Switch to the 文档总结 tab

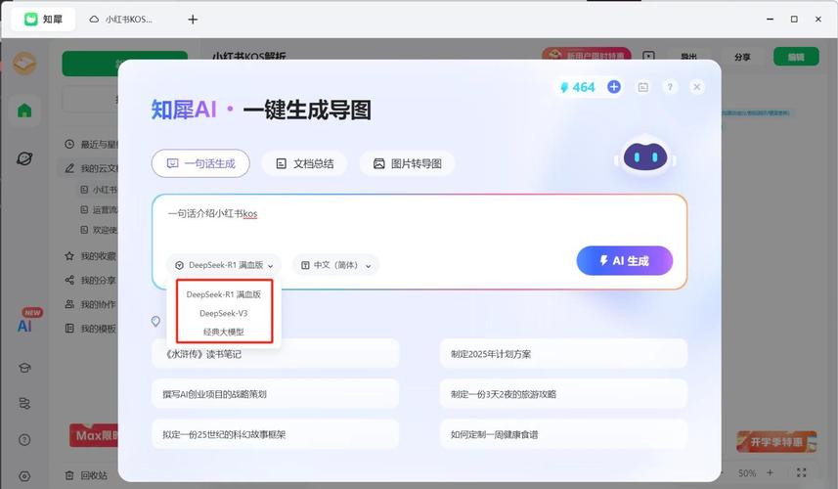coord(305,163)
